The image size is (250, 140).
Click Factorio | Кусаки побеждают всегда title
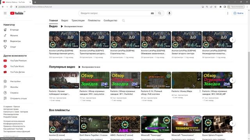pyautogui.click(x=59, y=93)
